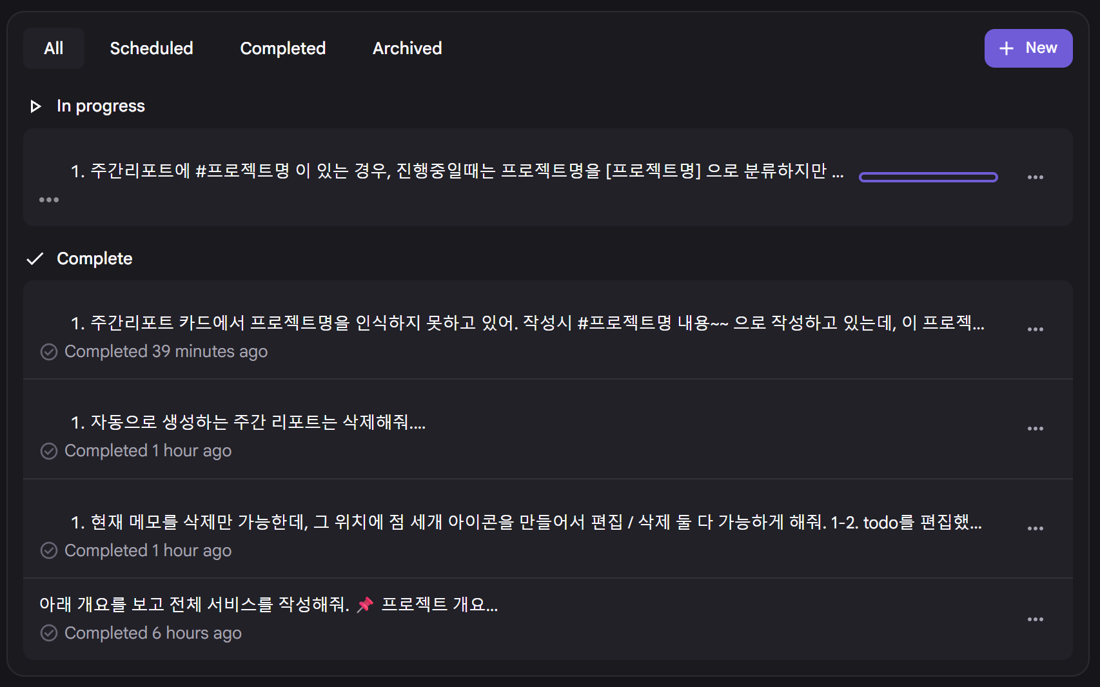Click the plus icon in New button
Screen dimensions: 1100x687
point(1006,48)
